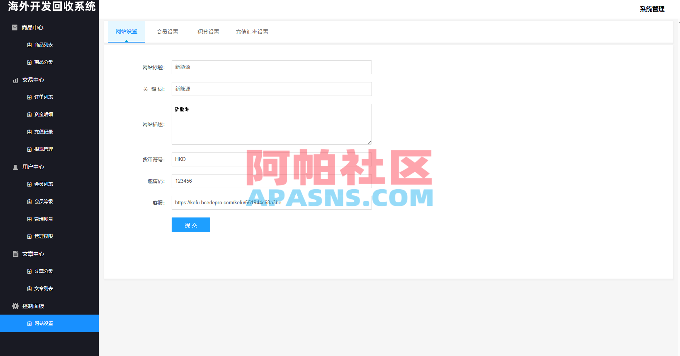Click the icon beside 管理帐号

point(29,219)
